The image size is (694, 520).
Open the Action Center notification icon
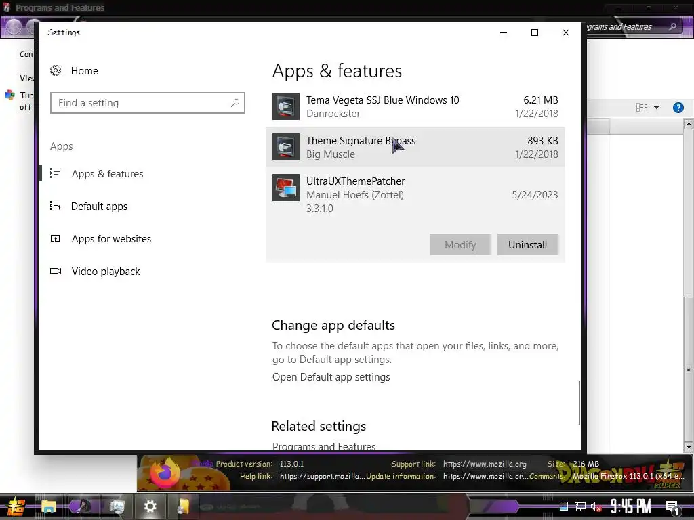672,507
